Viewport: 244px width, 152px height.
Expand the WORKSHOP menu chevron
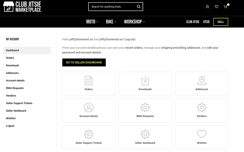(144, 22)
